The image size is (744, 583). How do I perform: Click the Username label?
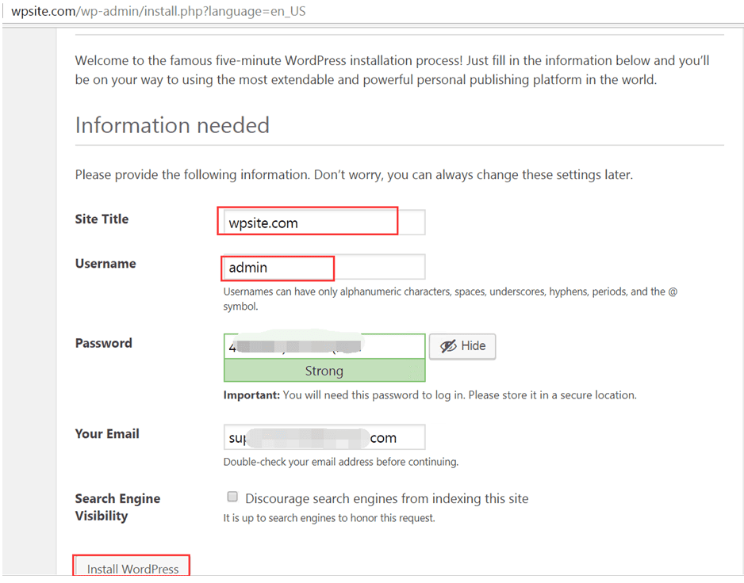click(105, 264)
